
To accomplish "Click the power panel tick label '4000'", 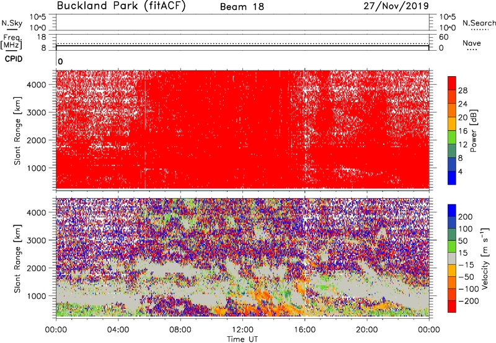I will click(x=37, y=85).
